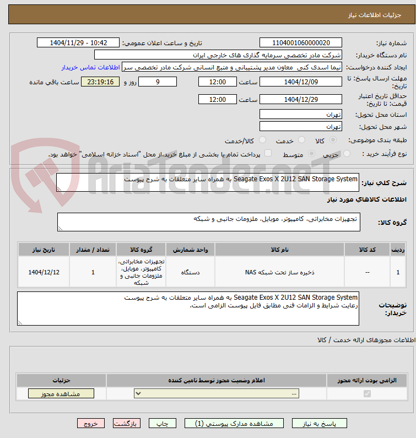The image size is (416, 438).
Task: Toggle the mandatory license checkbox
Action: pos(367,393)
